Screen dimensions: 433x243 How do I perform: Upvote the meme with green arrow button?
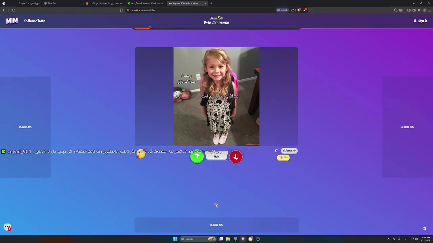click(197, 157)
